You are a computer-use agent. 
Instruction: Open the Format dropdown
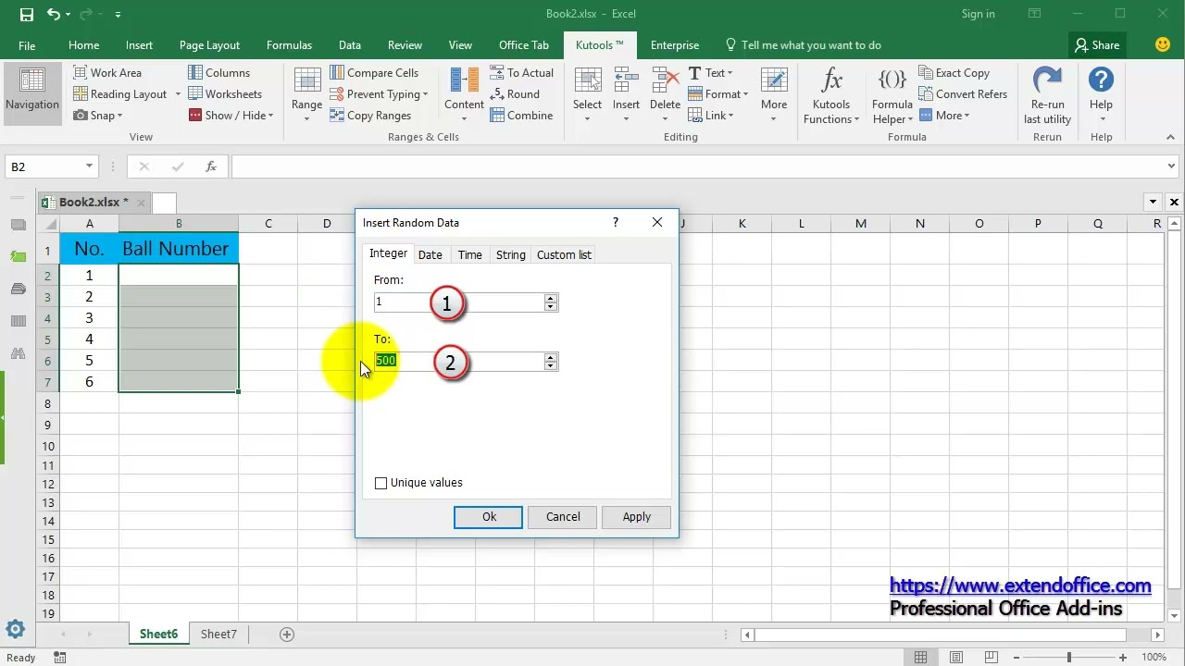pos(718,94)
